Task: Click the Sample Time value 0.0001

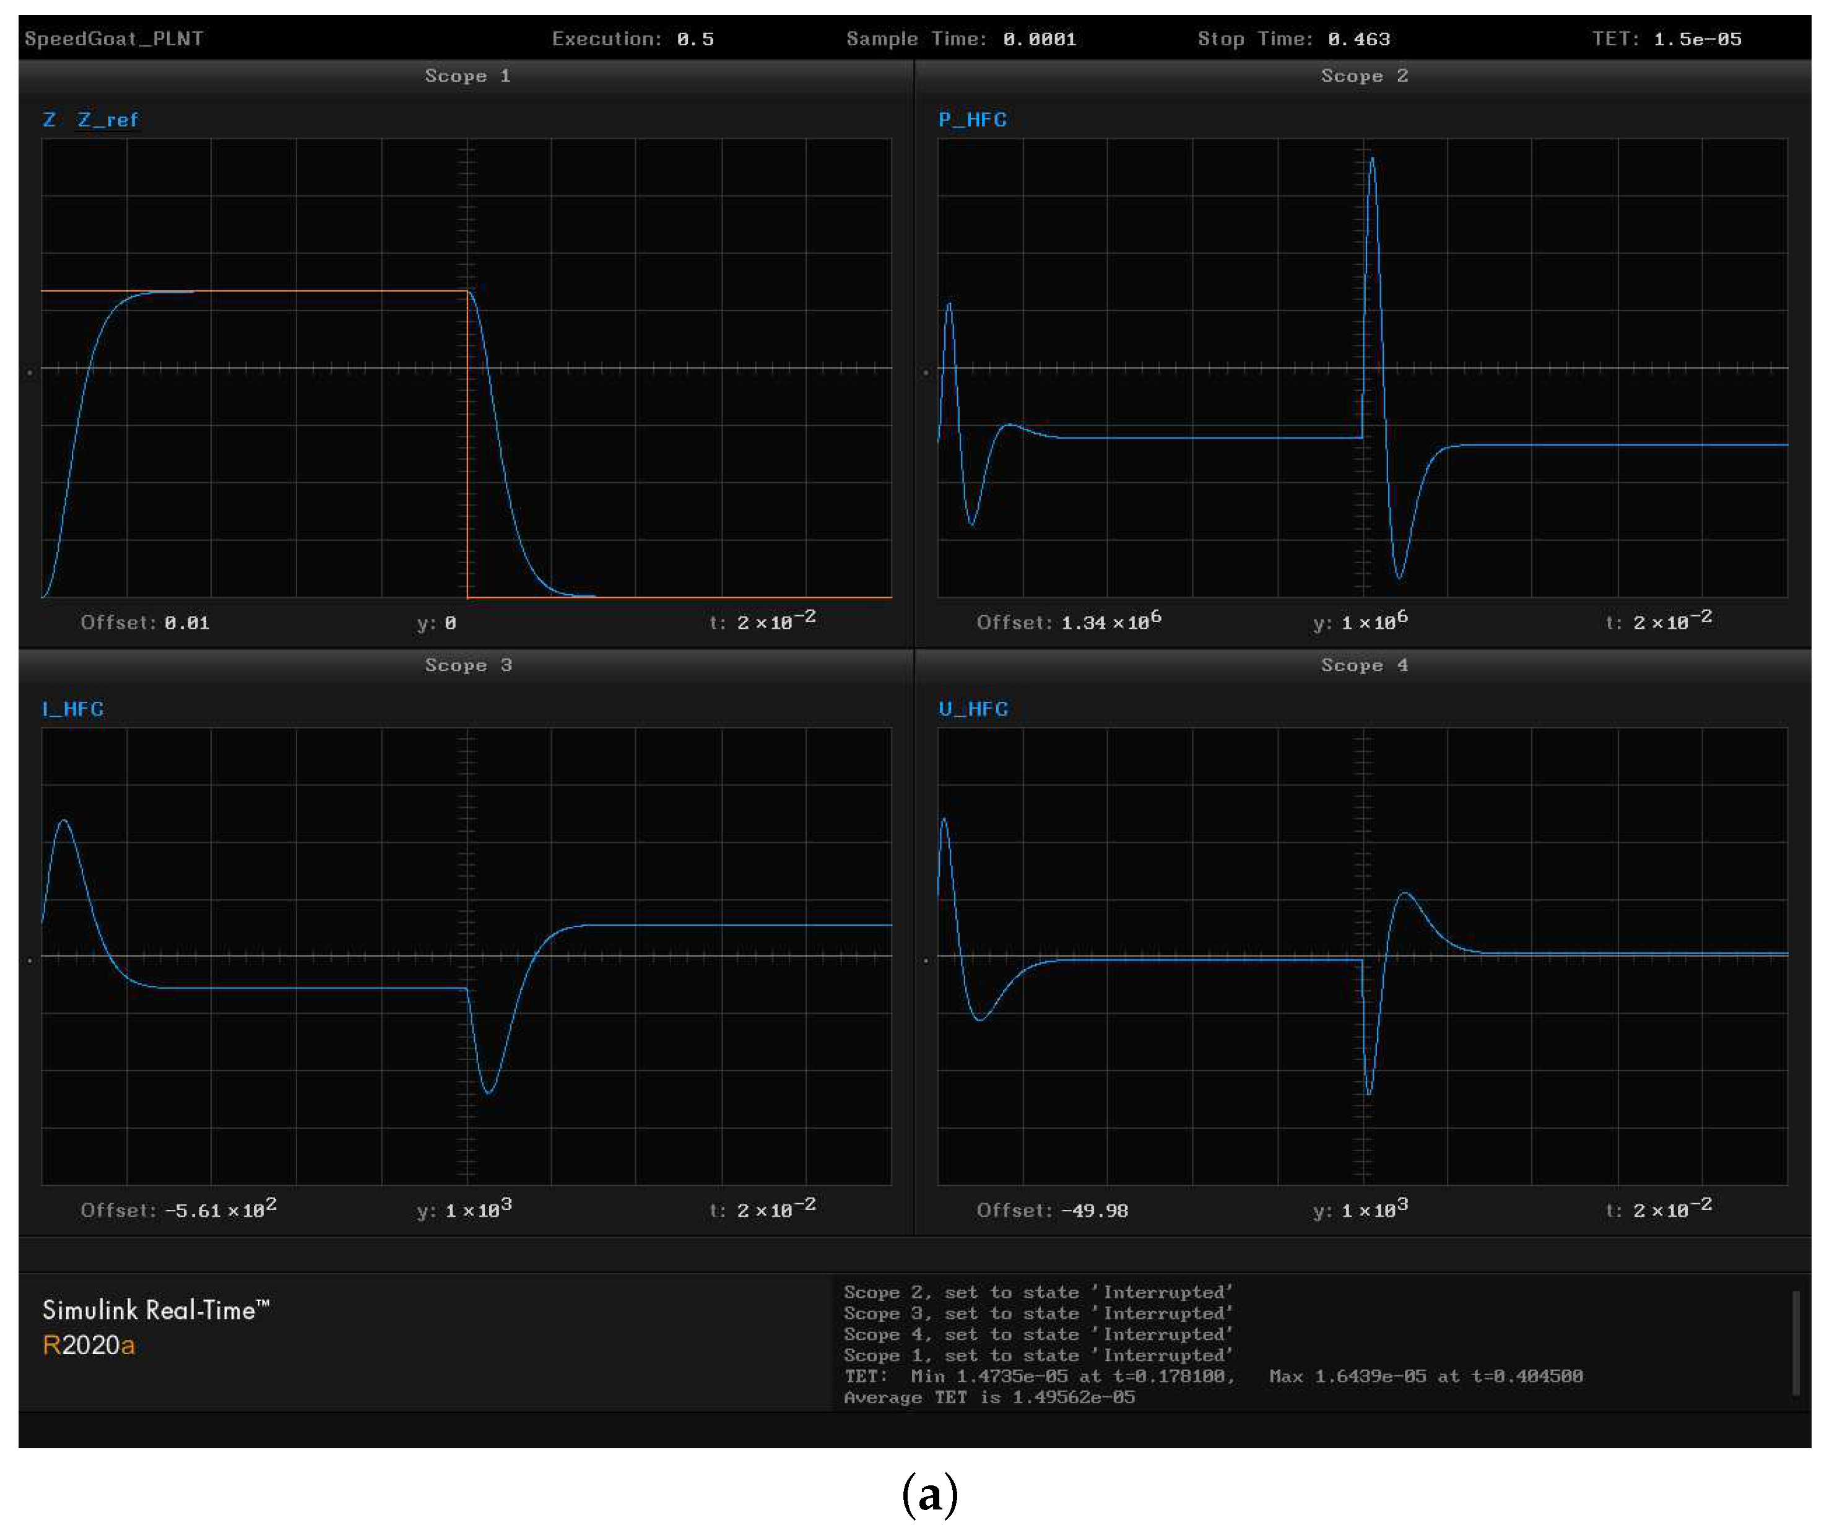Action: (1039, 39)
